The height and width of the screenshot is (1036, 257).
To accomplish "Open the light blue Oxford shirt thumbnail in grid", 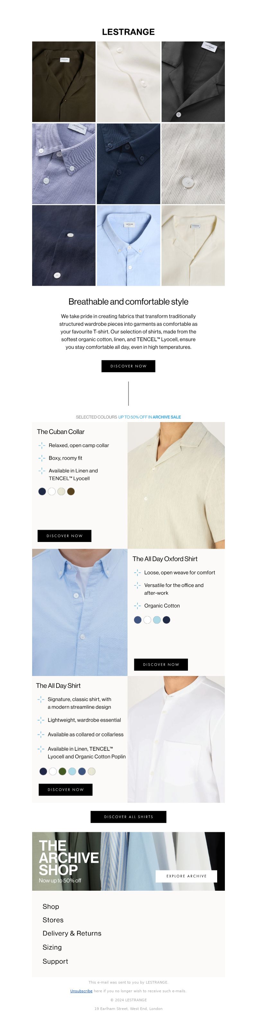I will [x=128, y=246].
